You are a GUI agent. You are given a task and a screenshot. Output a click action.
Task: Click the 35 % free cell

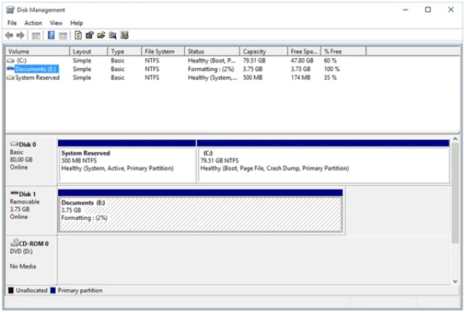330,78
